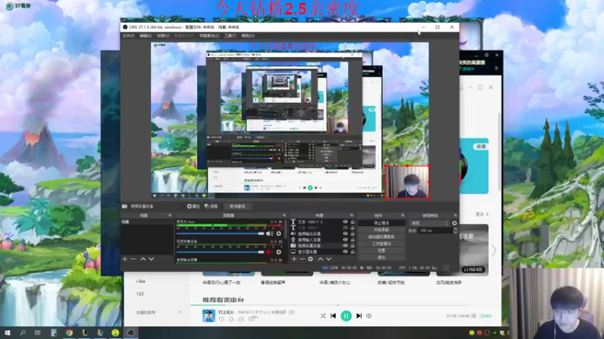
Task: Collapse the 收藏的歌单 sidebar section
Action: (180, 313)
